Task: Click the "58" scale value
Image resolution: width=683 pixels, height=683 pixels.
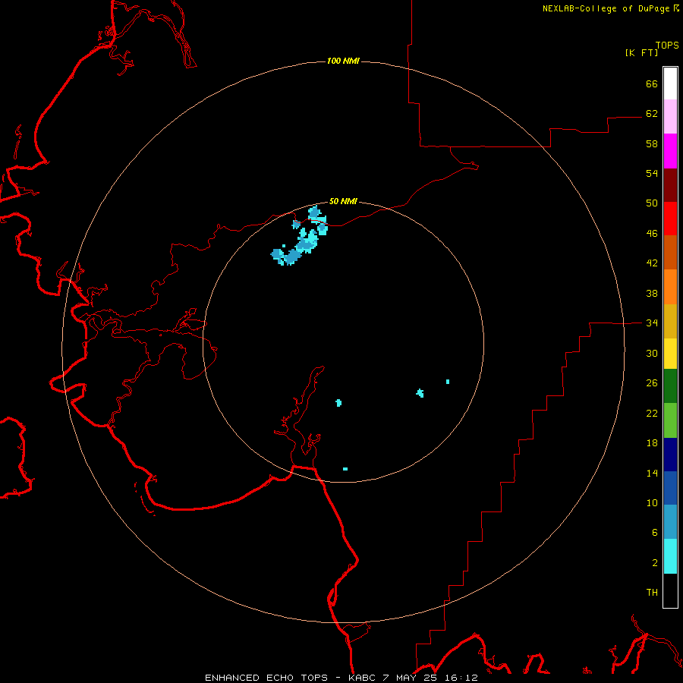Action: (652, 143)
